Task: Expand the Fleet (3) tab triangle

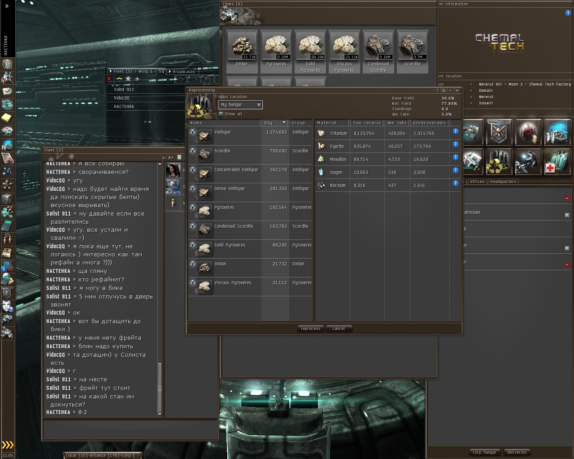Action: [111, 71]
